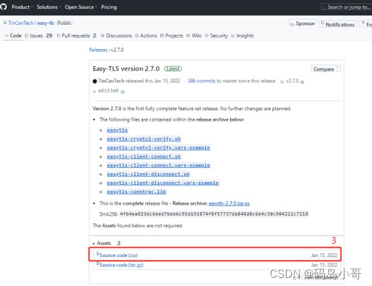The height and width of the screenshot is (286, 372).
Task: Click the verified badge next to v2.7.0
Action: click(302, 82)
